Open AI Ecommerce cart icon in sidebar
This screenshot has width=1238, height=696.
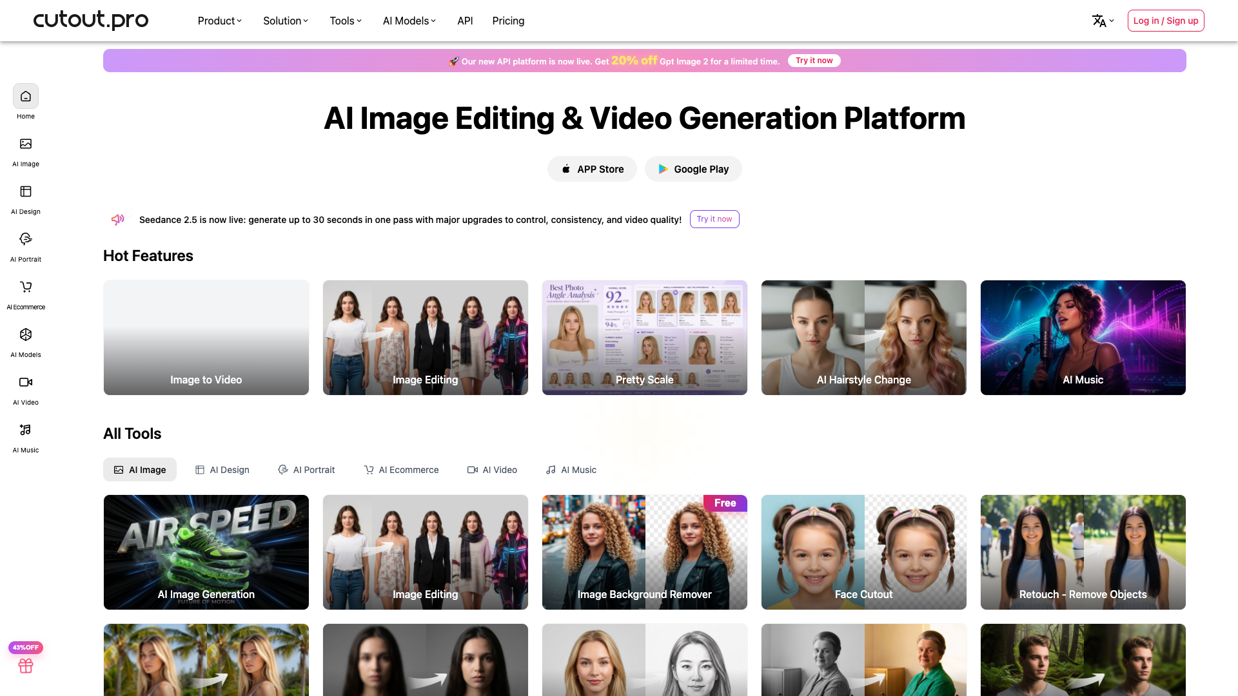(26, 287)
